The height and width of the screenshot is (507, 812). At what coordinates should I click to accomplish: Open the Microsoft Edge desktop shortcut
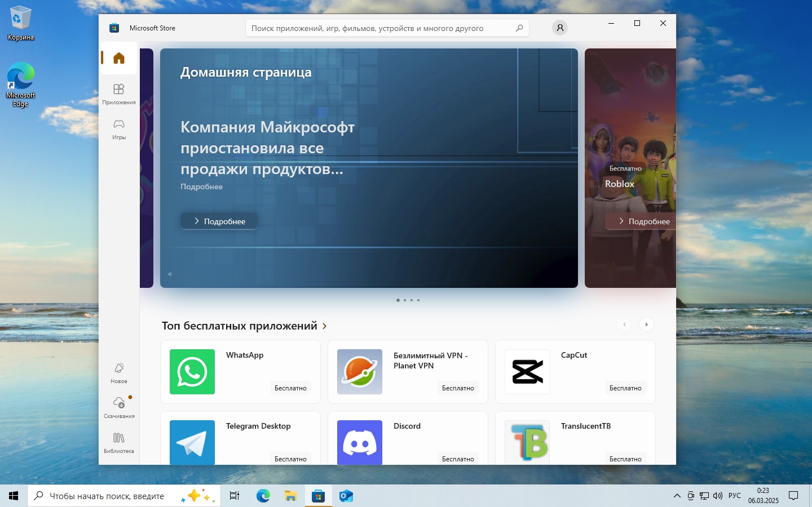coord(21,84)
